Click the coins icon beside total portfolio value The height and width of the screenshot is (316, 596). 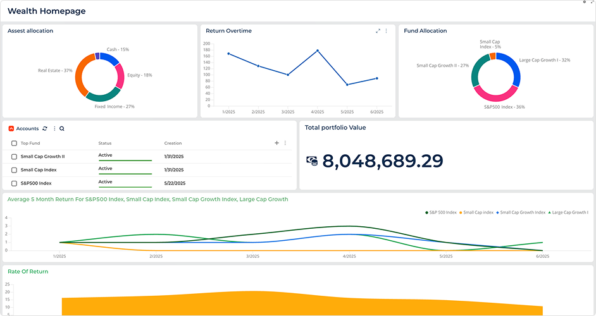pos(312,161)
